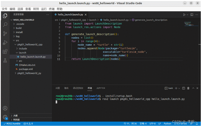201x126 pixels.
Task: Switch to the 调试控制台 tab
Action: point(78,88)
